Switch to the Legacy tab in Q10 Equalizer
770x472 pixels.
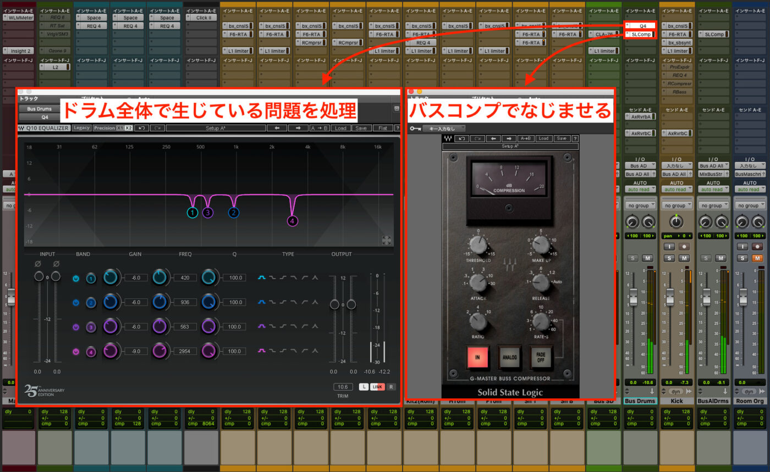[81, 127]
